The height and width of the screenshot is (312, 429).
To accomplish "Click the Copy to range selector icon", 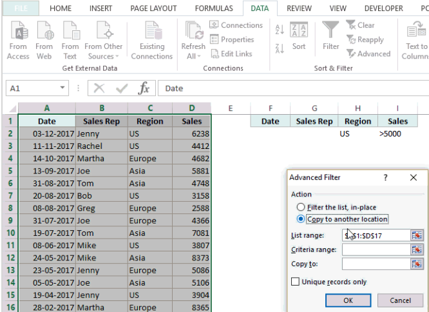I will [x=418, y=264].
